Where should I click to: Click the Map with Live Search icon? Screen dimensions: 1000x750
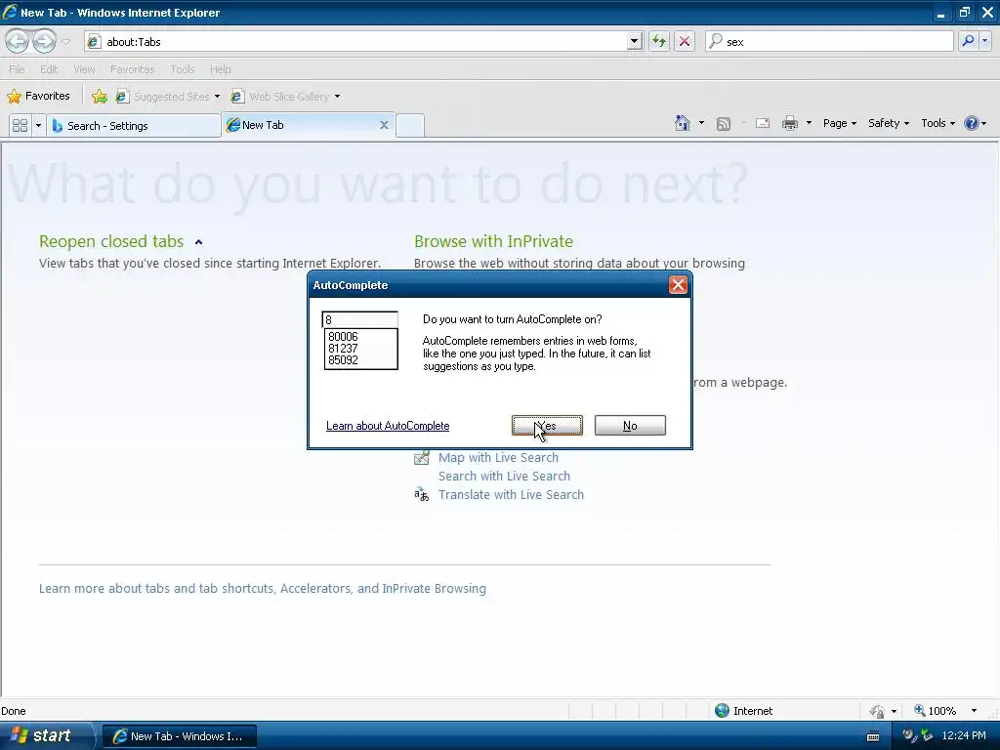422,457
